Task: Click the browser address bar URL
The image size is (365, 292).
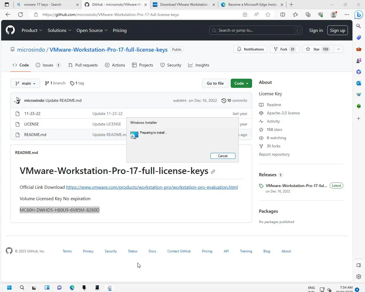Action: tap(111, 15)
